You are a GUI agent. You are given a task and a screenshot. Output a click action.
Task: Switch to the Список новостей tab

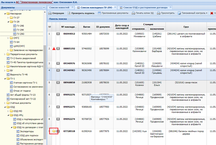point(59,7)
